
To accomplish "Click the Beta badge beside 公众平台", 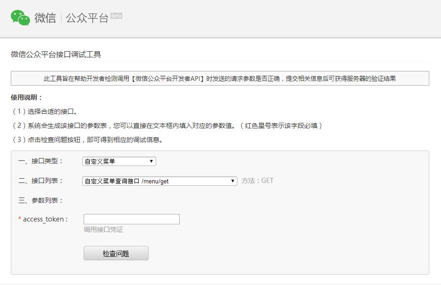I will [x=116, y=16].
